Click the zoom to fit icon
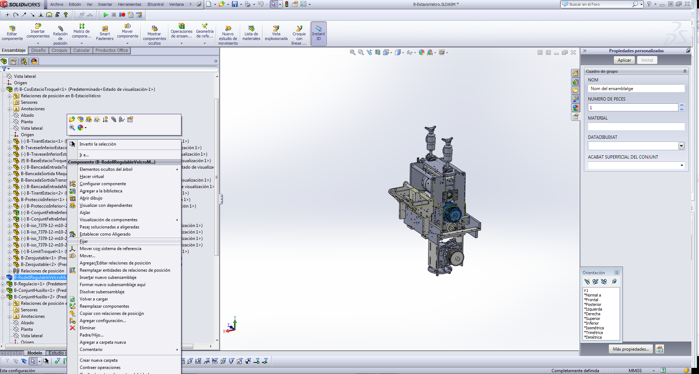Screen dimensions: 699x374 click(352, 52)
